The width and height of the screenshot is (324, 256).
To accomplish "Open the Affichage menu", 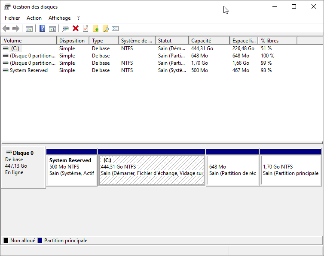I will [x=60, y=18].
